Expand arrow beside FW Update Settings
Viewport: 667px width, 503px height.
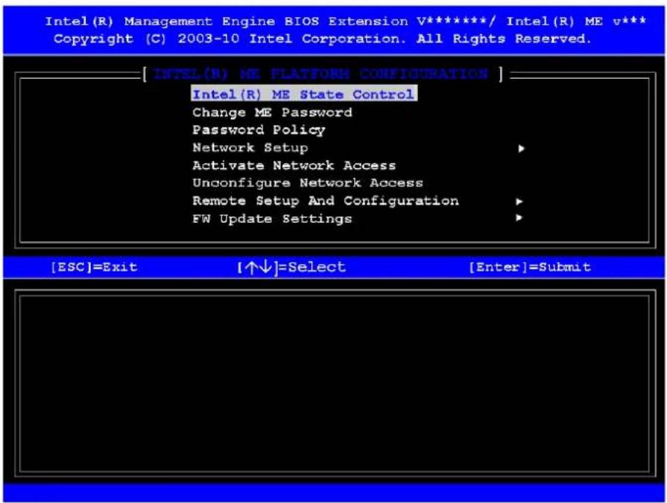point(519,218)
